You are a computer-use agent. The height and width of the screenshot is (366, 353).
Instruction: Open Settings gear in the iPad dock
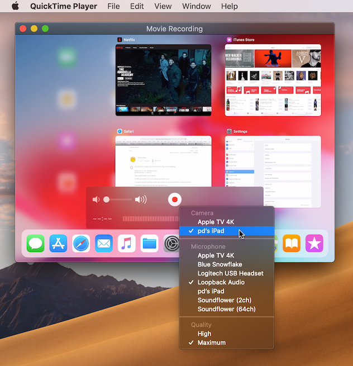[x=171, y=244]
